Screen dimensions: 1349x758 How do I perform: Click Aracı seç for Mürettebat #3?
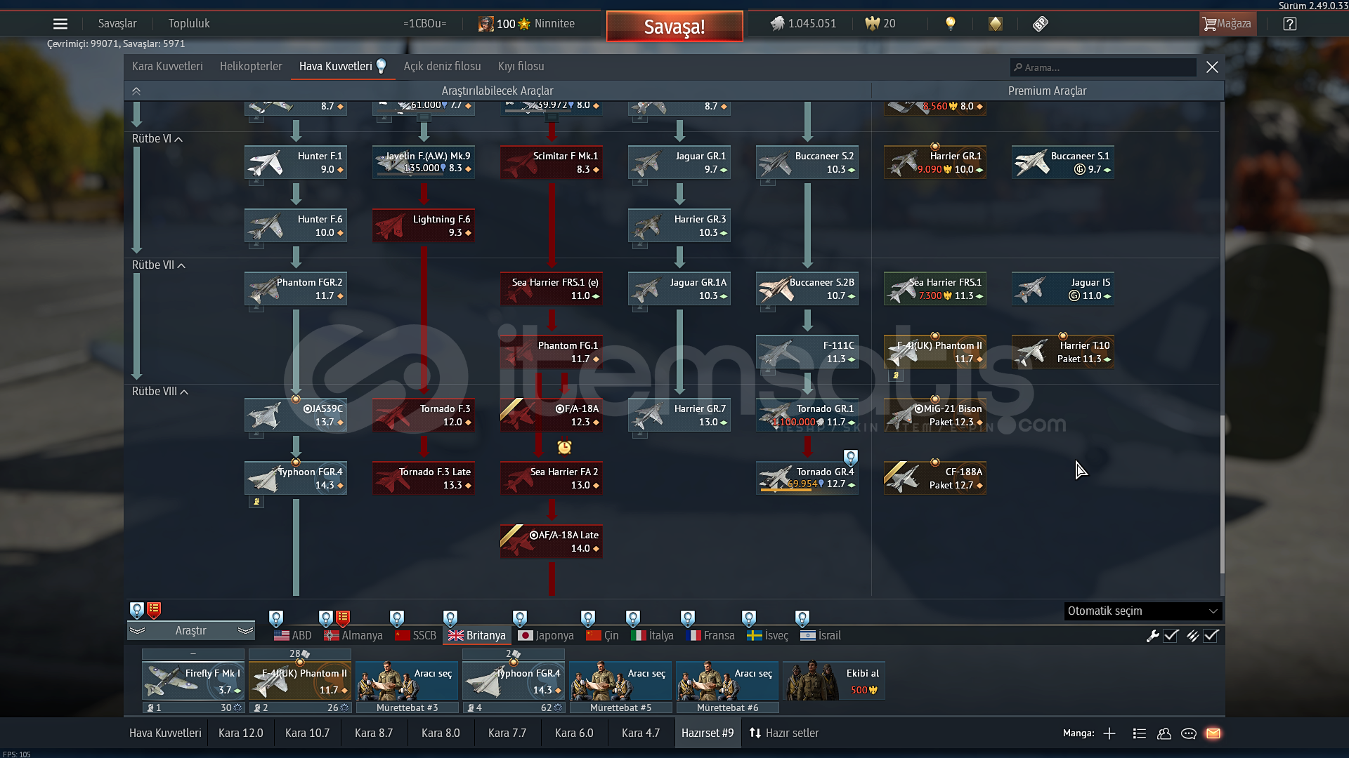coord(407,681)
